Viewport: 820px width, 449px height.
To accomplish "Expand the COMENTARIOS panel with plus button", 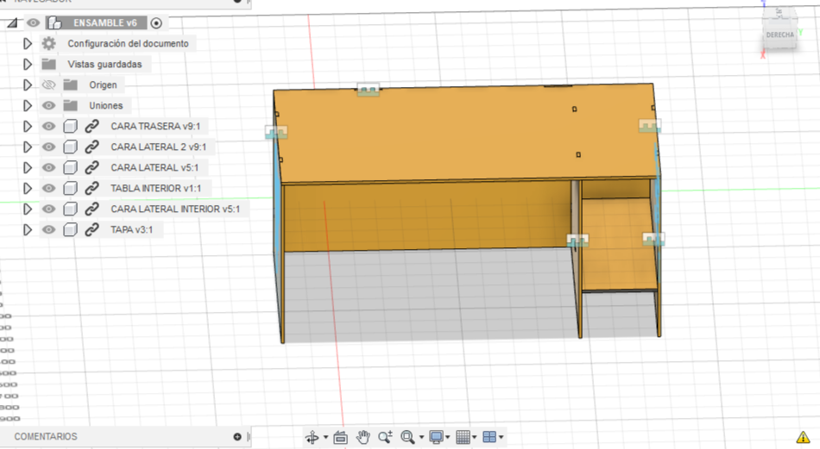I will point(237,436).
